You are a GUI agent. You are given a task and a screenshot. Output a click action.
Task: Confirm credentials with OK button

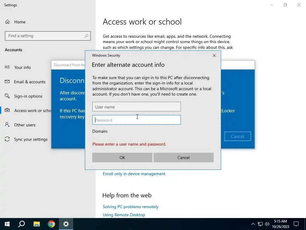coord(122,158)
